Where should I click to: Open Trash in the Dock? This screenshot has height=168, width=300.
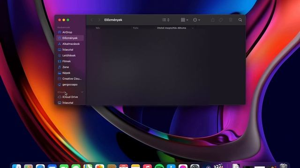283,166
